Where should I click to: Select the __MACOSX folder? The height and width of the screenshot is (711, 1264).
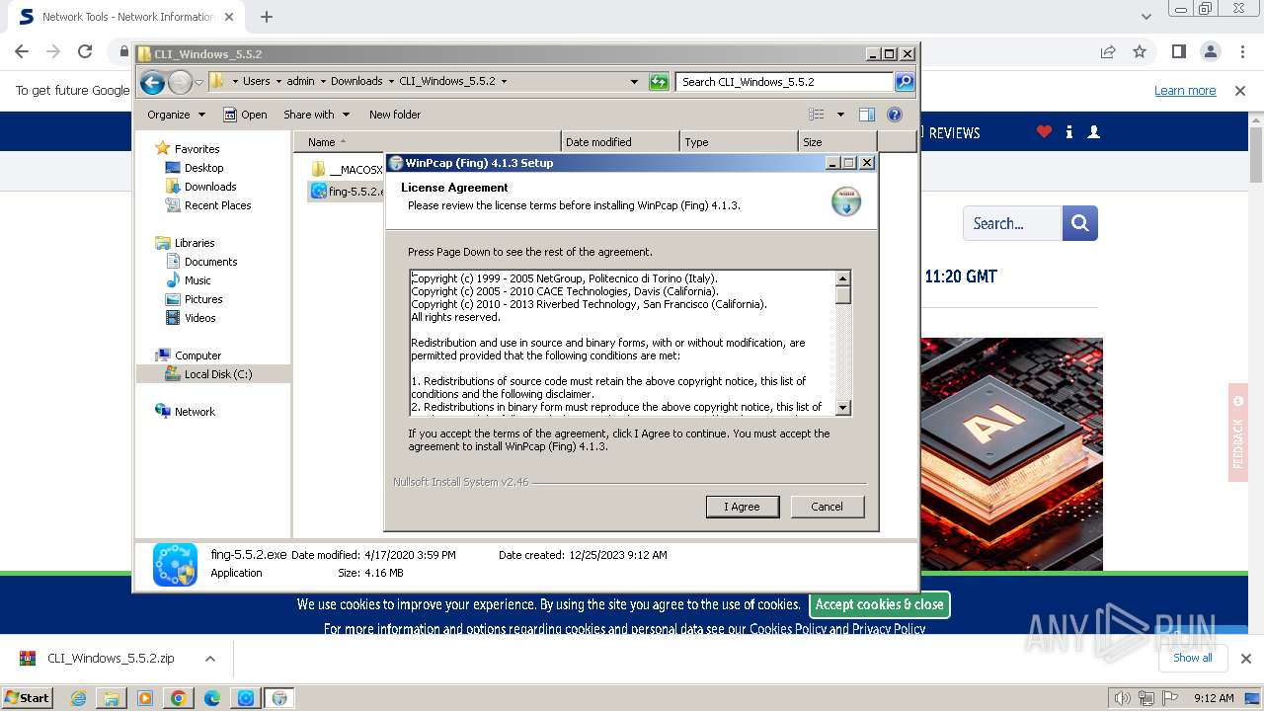tap(347, 171)
